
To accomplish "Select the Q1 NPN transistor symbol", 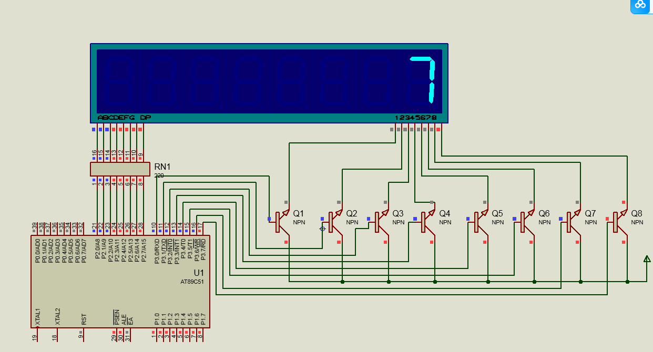I will tap(281, 222).
